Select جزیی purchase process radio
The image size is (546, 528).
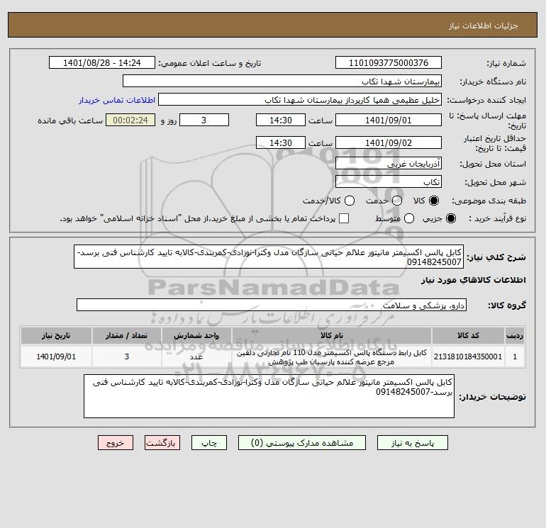click(x=450, y=218)
